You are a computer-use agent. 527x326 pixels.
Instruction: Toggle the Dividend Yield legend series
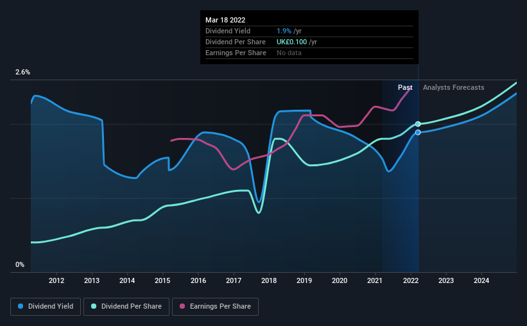[46, 307]
